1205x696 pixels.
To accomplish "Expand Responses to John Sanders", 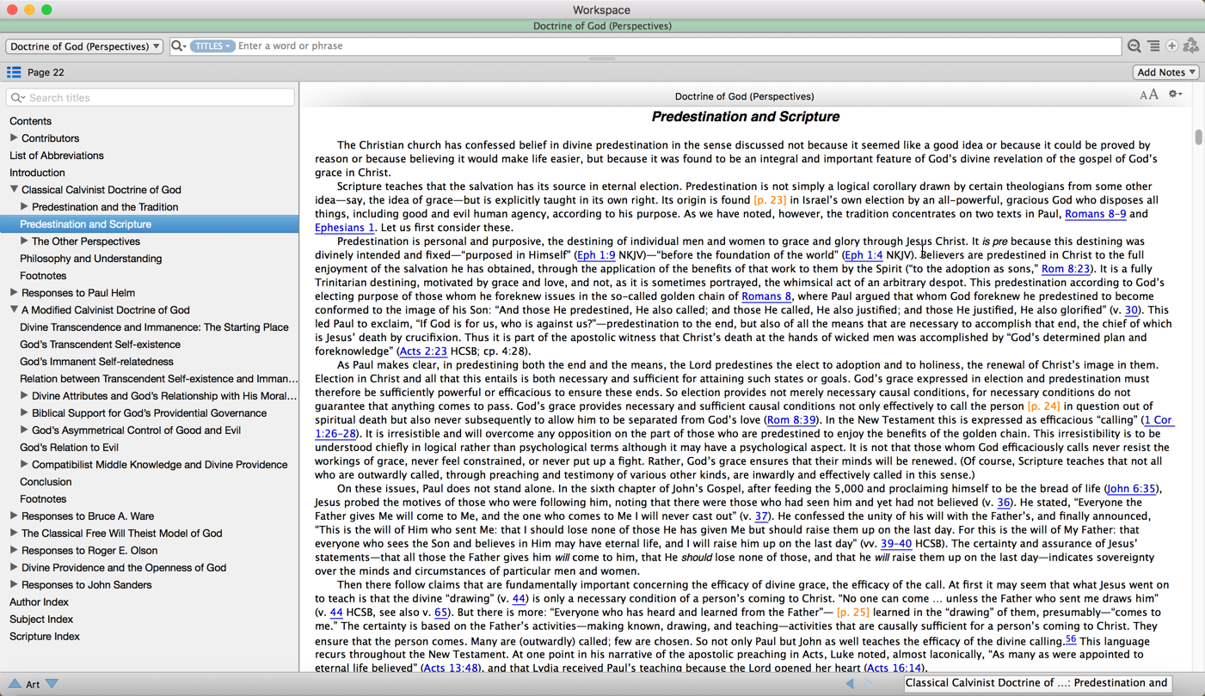I will pyautogui.click(x=14, y=584).
